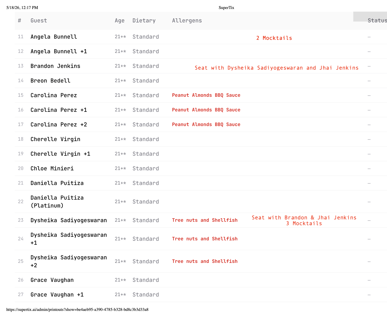Click the Guest column header
Screen dimensions: 387x318
pos(39,21)
